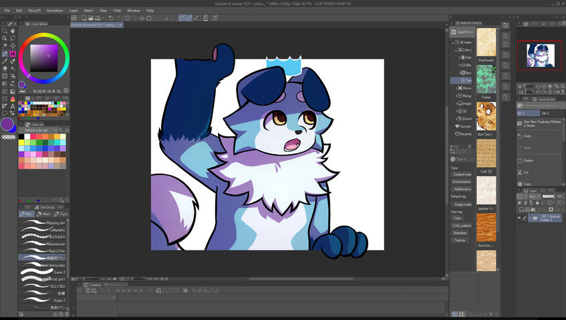Toggle the Seamless user tag
566x320 pixels.
460,233
